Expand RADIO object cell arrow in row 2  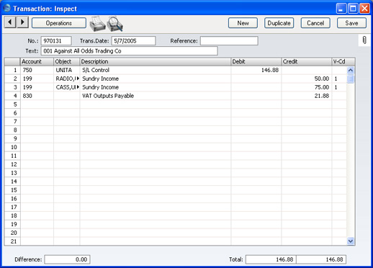(x=78, y=79)
